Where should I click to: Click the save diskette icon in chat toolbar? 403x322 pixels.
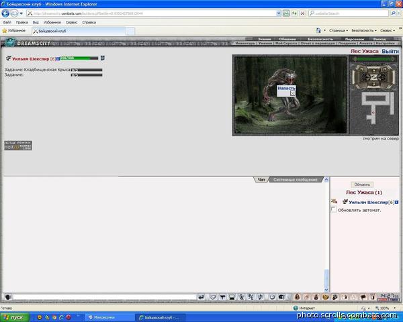pos(232,297)
